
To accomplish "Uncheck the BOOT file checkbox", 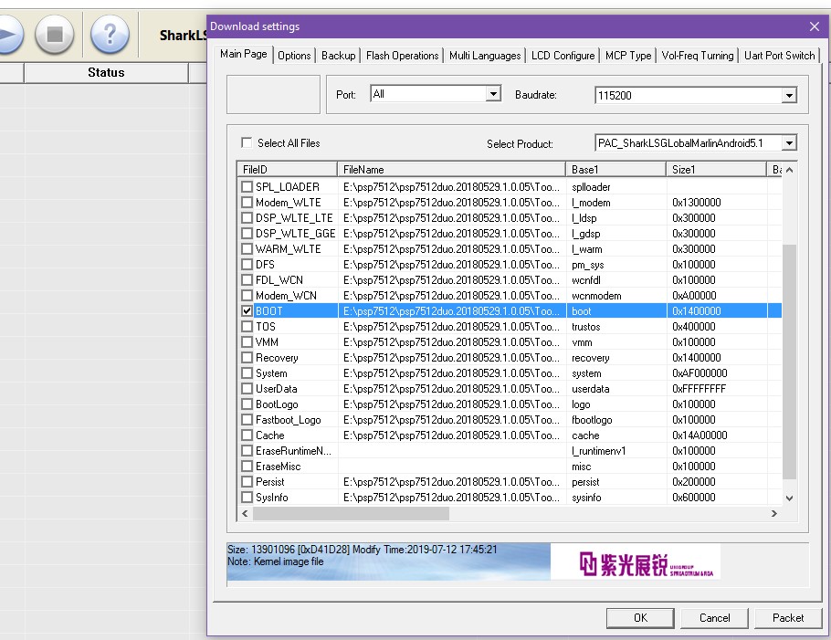I will pos(247,311).
